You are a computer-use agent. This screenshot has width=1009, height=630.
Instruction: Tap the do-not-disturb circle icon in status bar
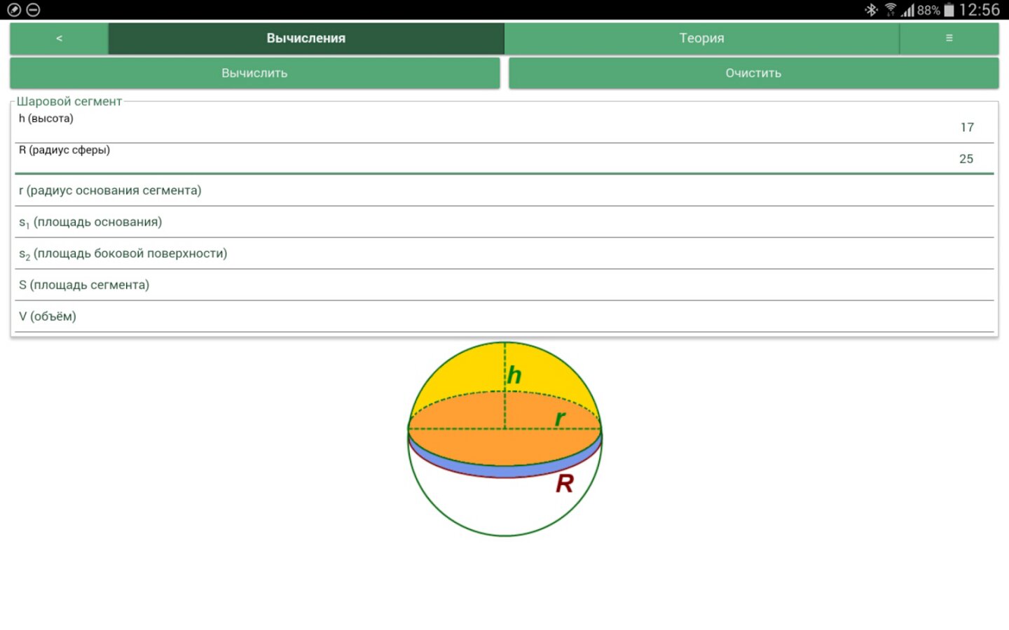pyautogui.click(x=33, y=10)
